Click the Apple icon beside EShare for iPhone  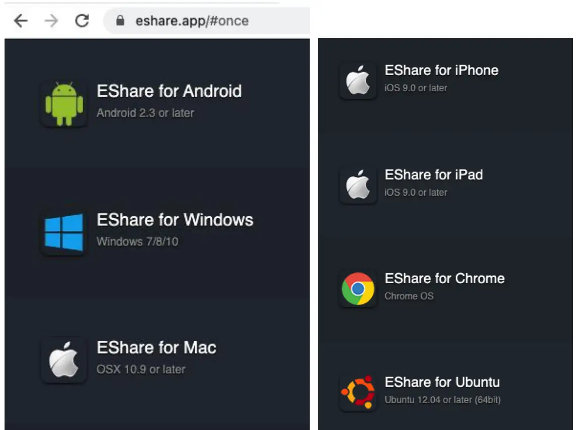pyautogui.click(x=358, y=80)
